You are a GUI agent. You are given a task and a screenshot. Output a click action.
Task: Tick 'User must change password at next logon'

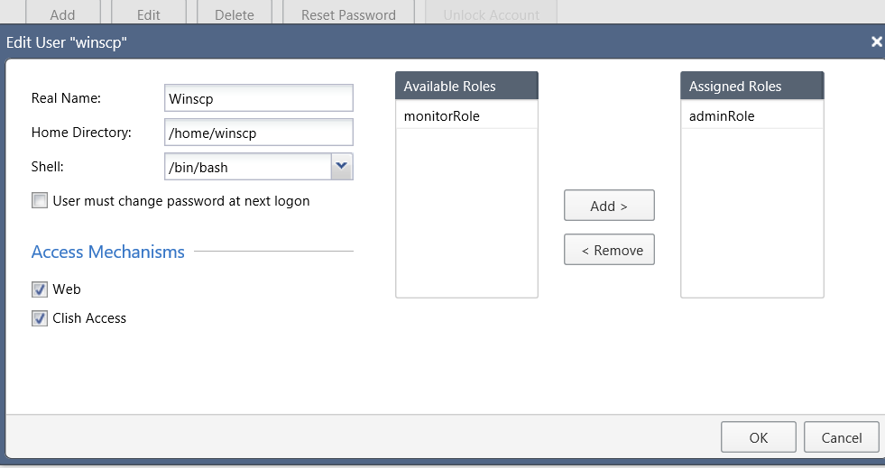(40, 201)
